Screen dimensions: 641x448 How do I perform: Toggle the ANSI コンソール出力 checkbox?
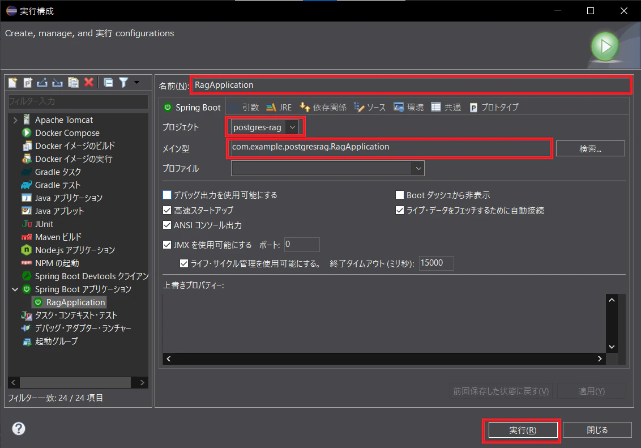click(167, 225)
